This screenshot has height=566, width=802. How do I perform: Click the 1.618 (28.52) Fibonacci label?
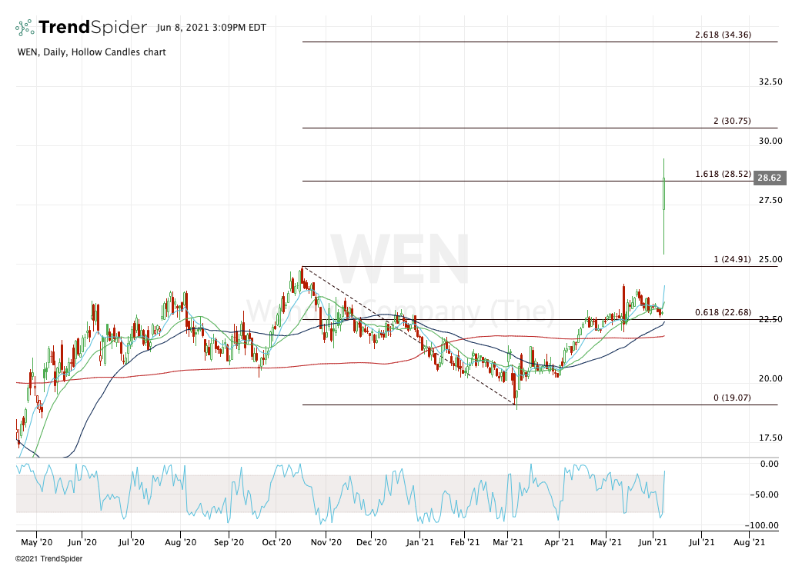723,175
